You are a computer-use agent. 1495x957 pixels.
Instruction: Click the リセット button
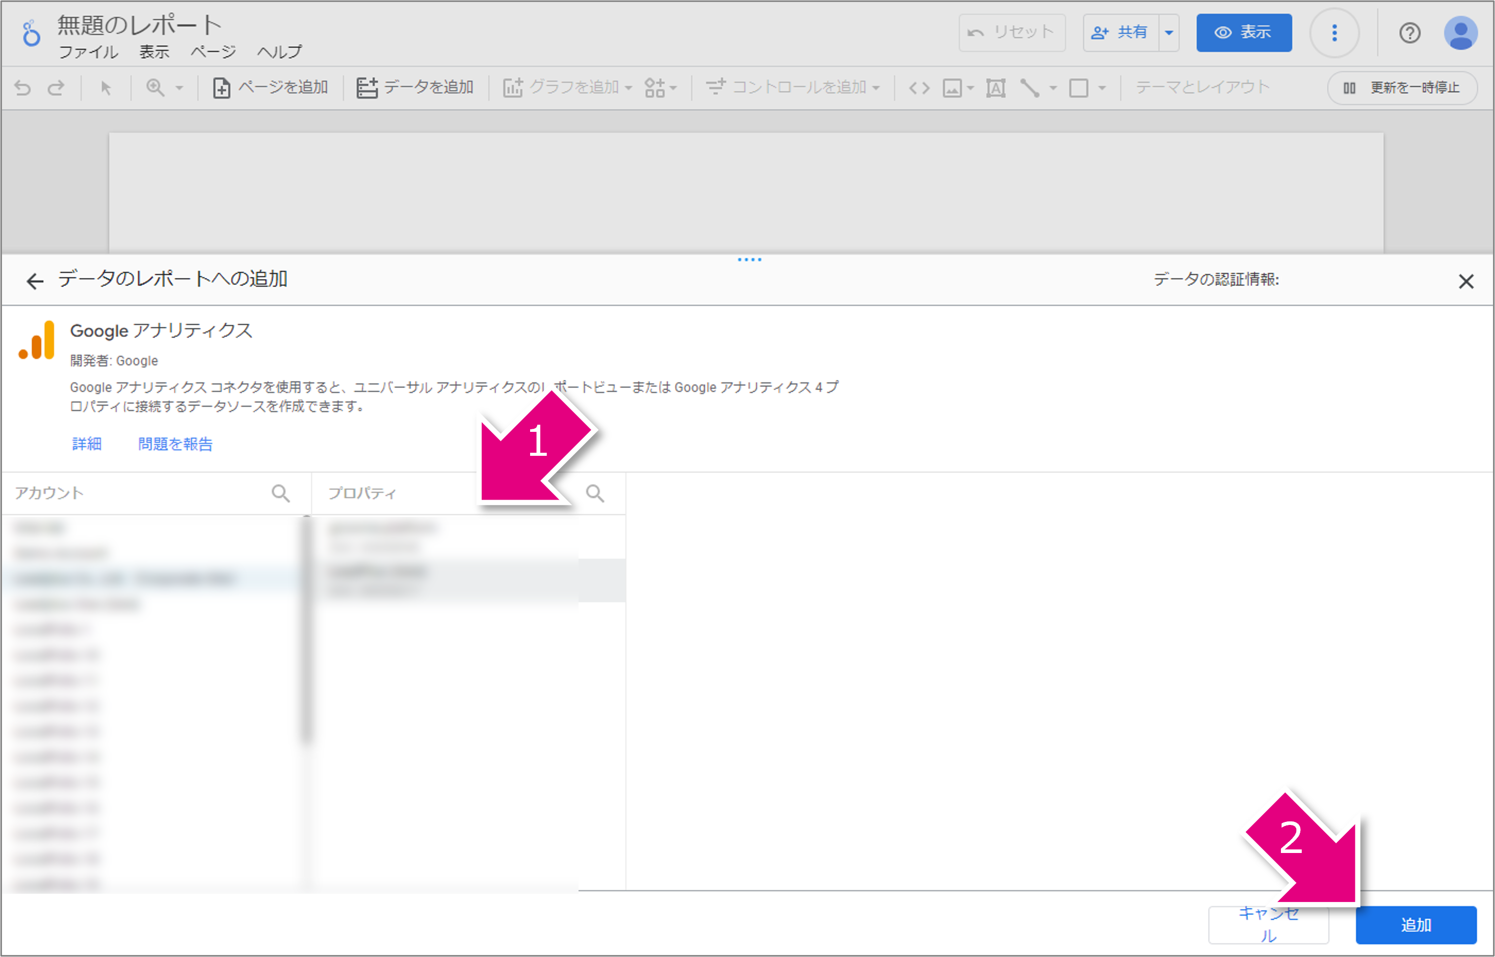pos(1012,32)
